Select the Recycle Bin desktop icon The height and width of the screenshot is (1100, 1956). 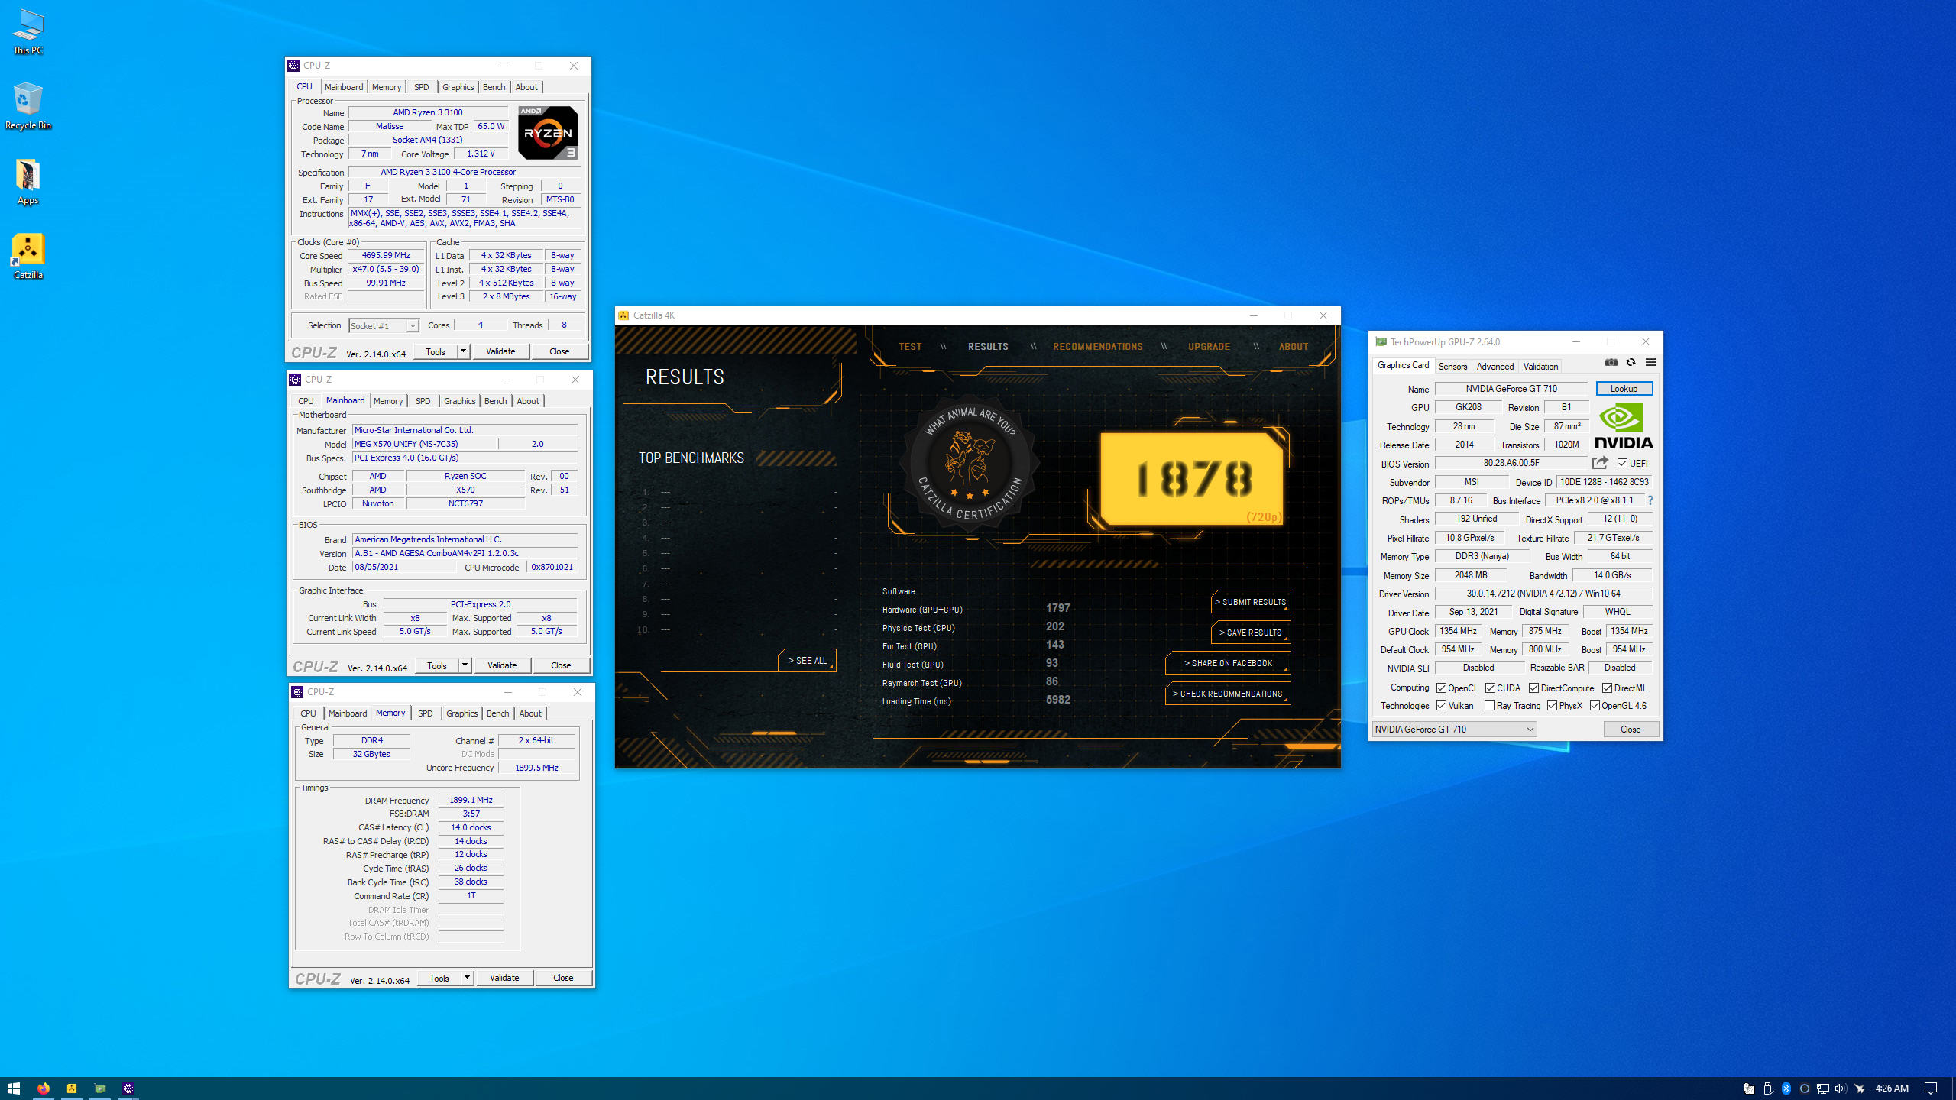click(x=28, y=106)
